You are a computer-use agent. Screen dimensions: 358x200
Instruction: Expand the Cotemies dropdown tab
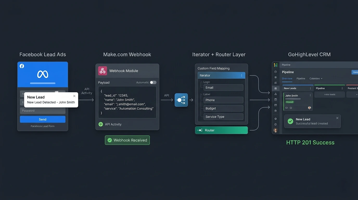point(316,78)
